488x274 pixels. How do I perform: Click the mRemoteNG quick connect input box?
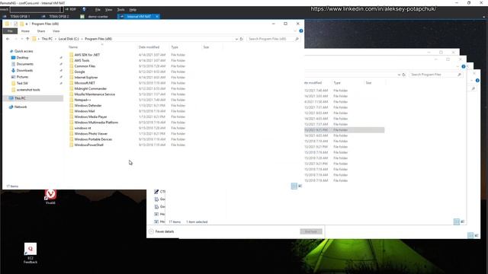click(x=35, y=10)
